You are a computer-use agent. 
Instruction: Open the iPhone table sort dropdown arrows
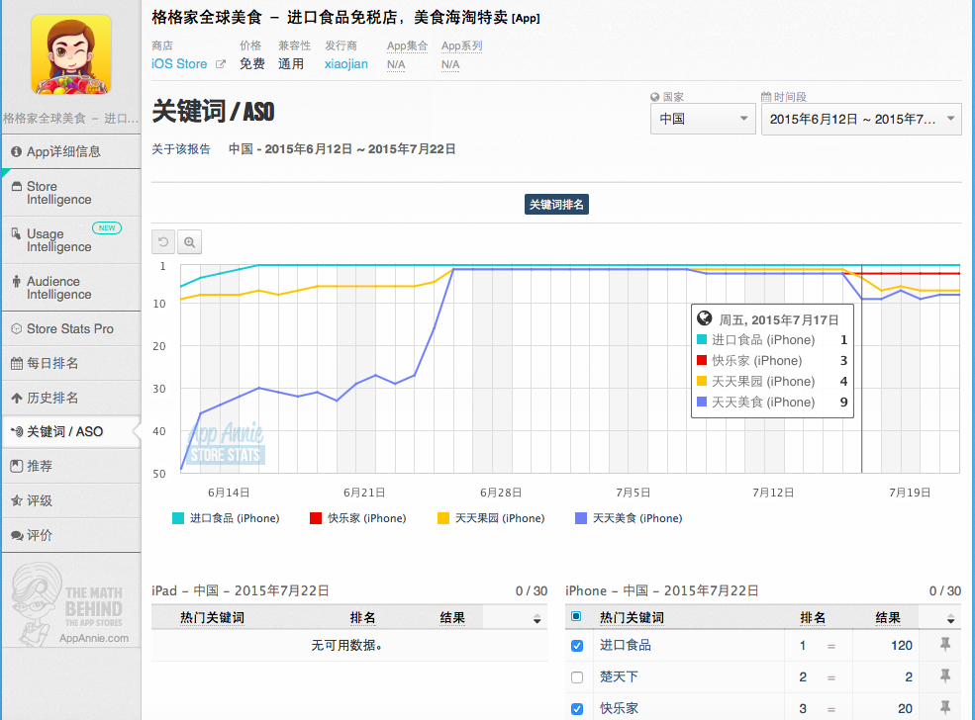click(x=951, y=619)
